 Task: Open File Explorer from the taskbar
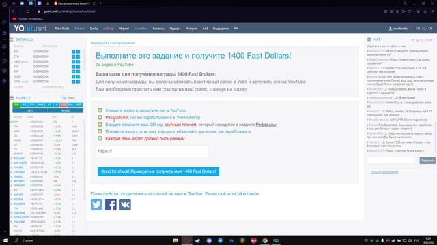point(175,240)
